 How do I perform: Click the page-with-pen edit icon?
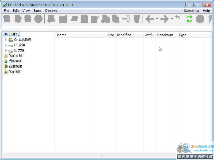click(95, 19)
